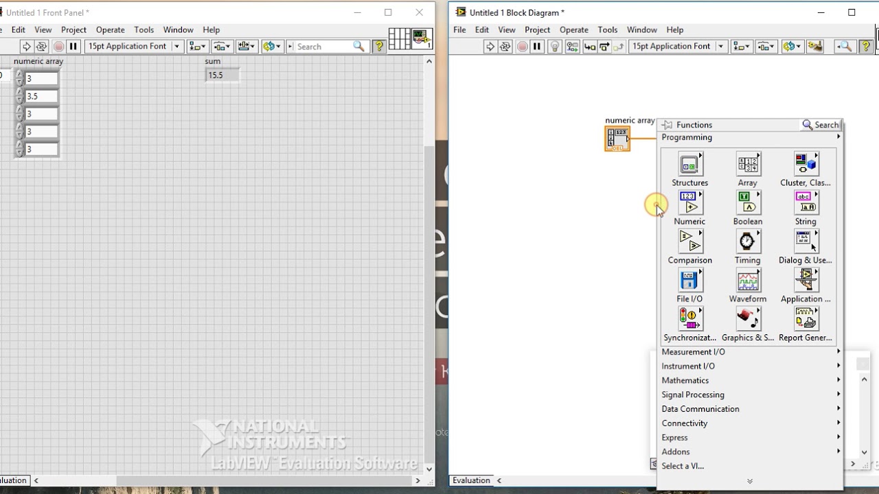Screen dimensions: 879x494
Task: Toggle Context Help in Block Diagram toolbar
Action: point(865,47)
